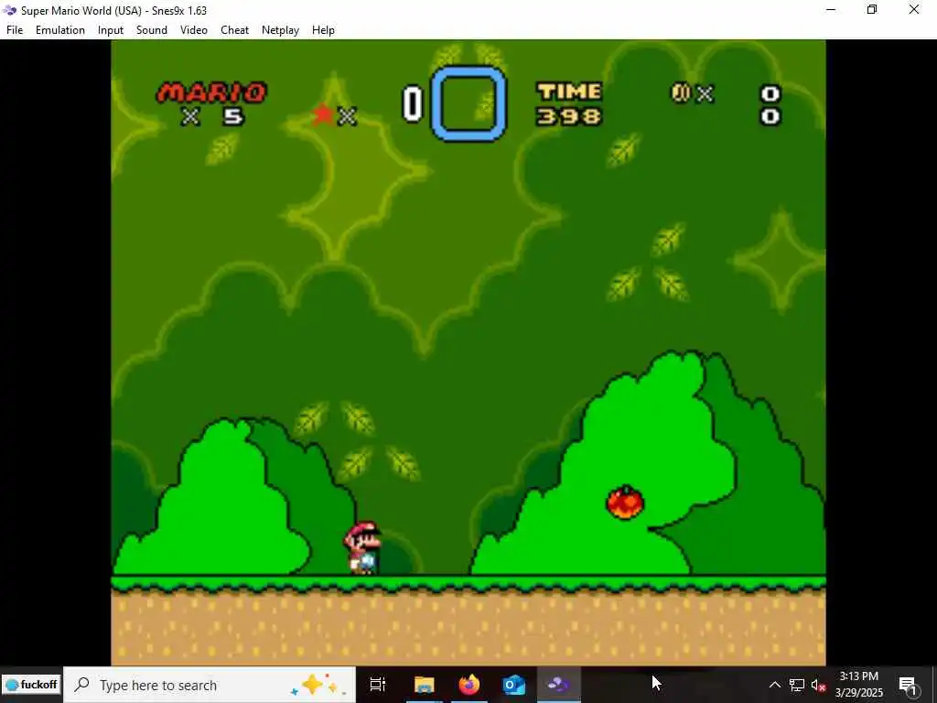Open Task View from the taskbar
This screenshot has height=703, width=937.
click(x=378, y=685)
